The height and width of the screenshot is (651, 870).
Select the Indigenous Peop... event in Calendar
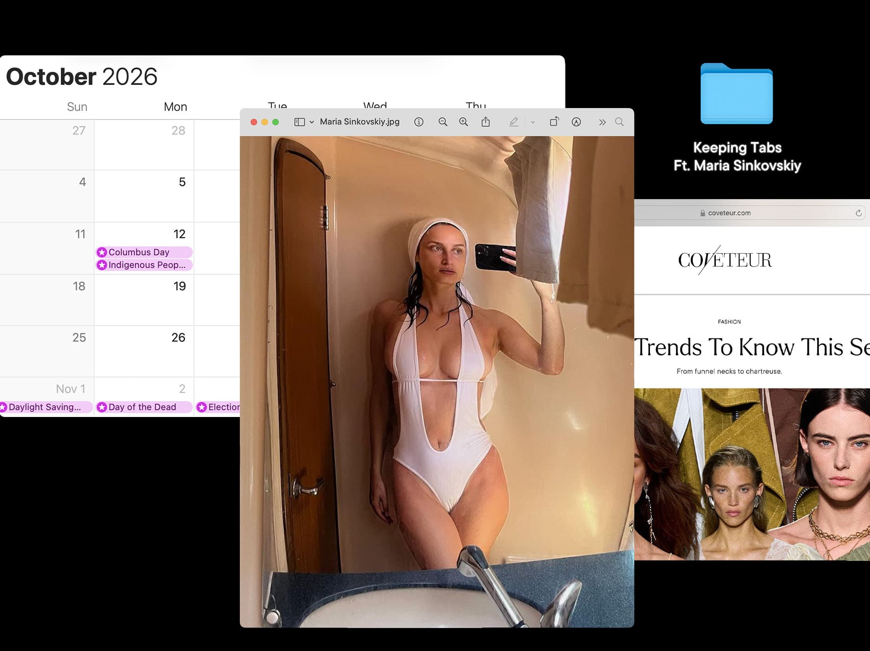[x=144, y=265]
